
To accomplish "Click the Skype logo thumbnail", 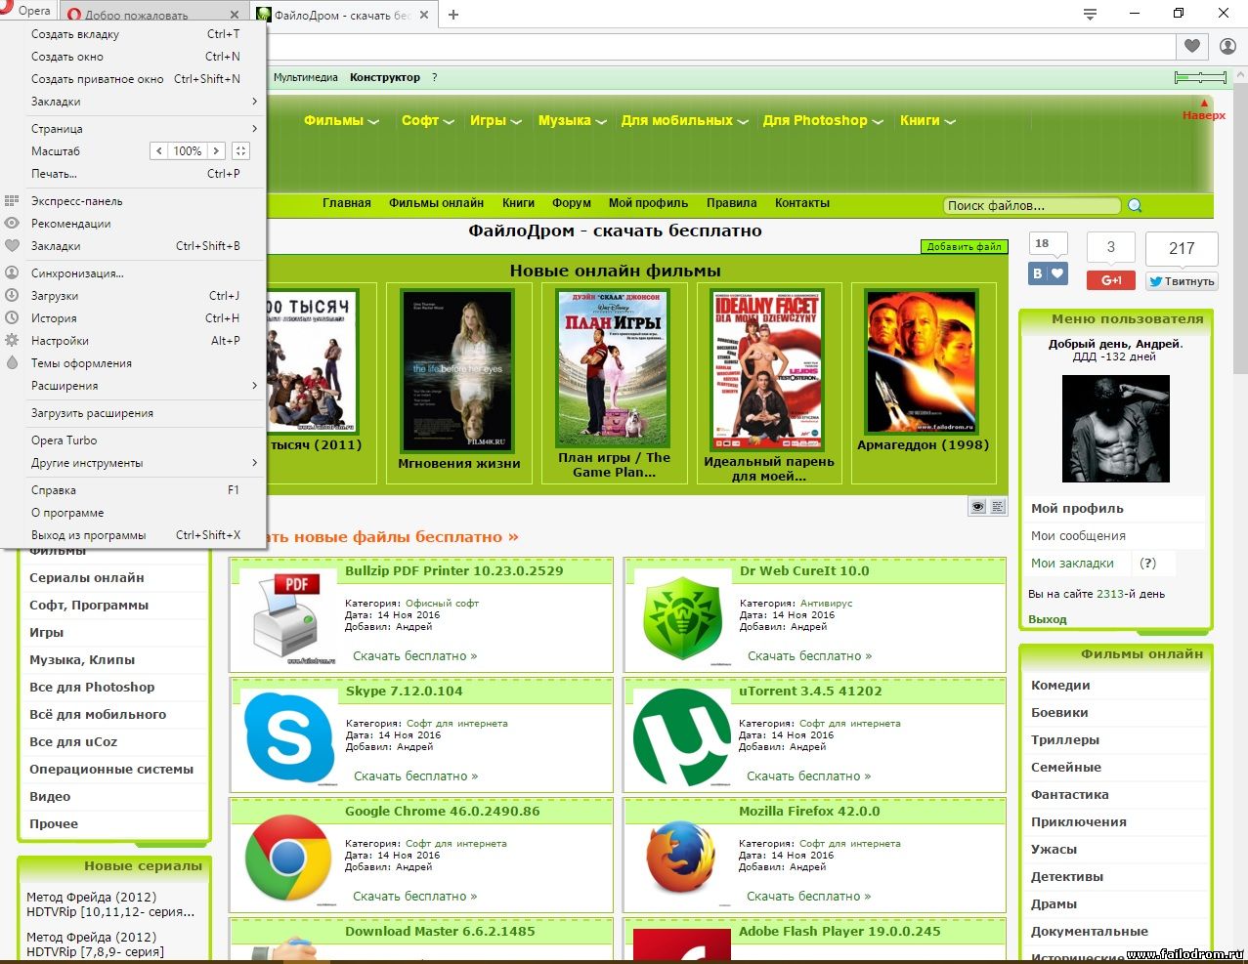I will pos(289,736).
